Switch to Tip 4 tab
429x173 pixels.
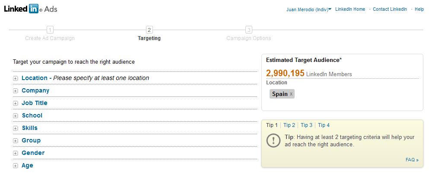pos(324,125)
